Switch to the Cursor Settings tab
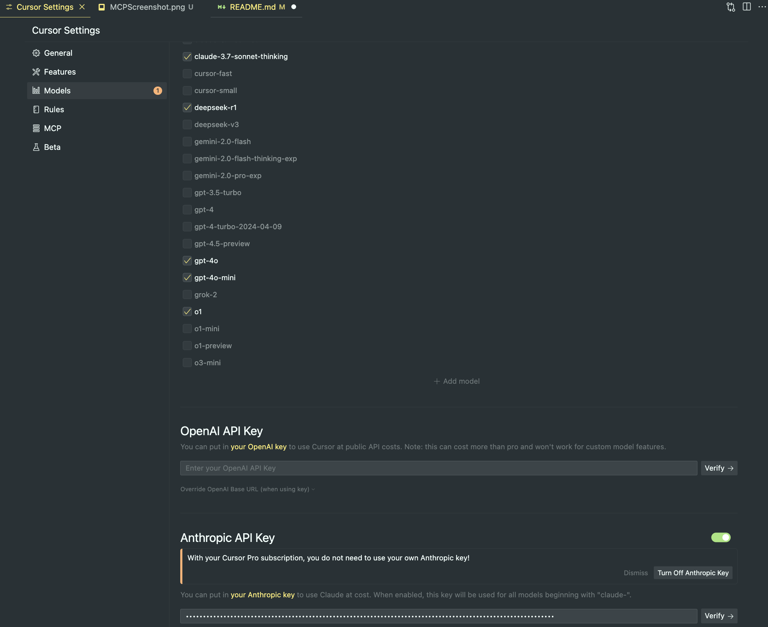The height and width of the screenshot is (627, 768). click(x=45, y=7)
